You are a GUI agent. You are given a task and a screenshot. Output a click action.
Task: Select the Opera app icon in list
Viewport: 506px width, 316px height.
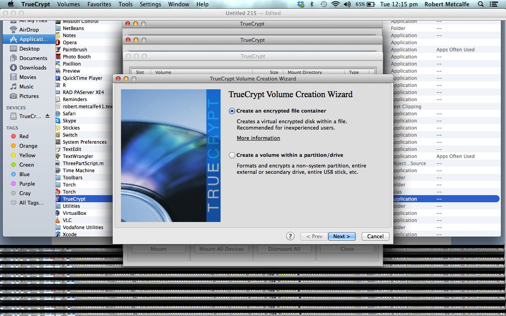tap(58, 42)
